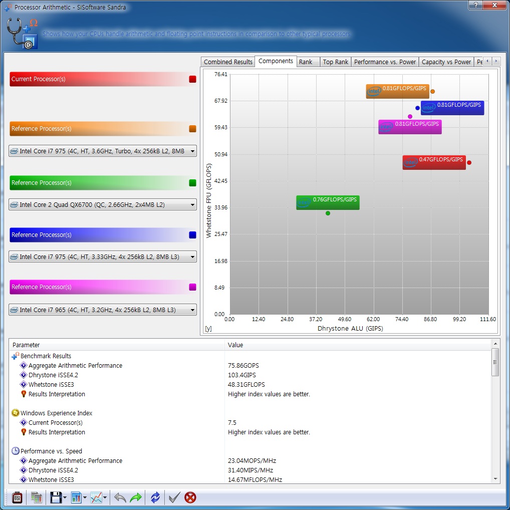Click the Benchmark Results group icon
This screenshot has height=510, width=510.
[16, 356]
